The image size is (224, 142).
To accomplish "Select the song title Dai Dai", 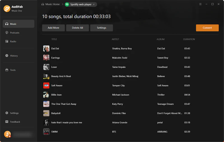I will [55, 48].
